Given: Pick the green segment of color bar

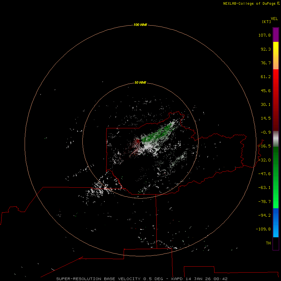Looking at the screenshot, I should (x=276, y=177).
